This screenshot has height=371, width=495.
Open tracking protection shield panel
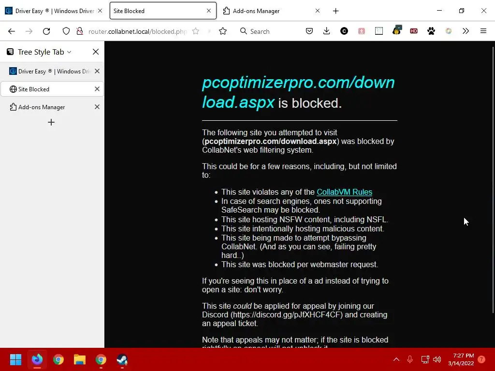(66, 31)
